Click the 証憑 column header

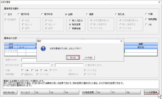pyautogui.click(x=11, y=47)
